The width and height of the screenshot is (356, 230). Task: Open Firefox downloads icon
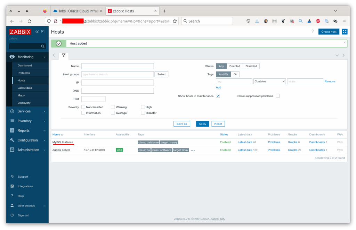[257, 21]
